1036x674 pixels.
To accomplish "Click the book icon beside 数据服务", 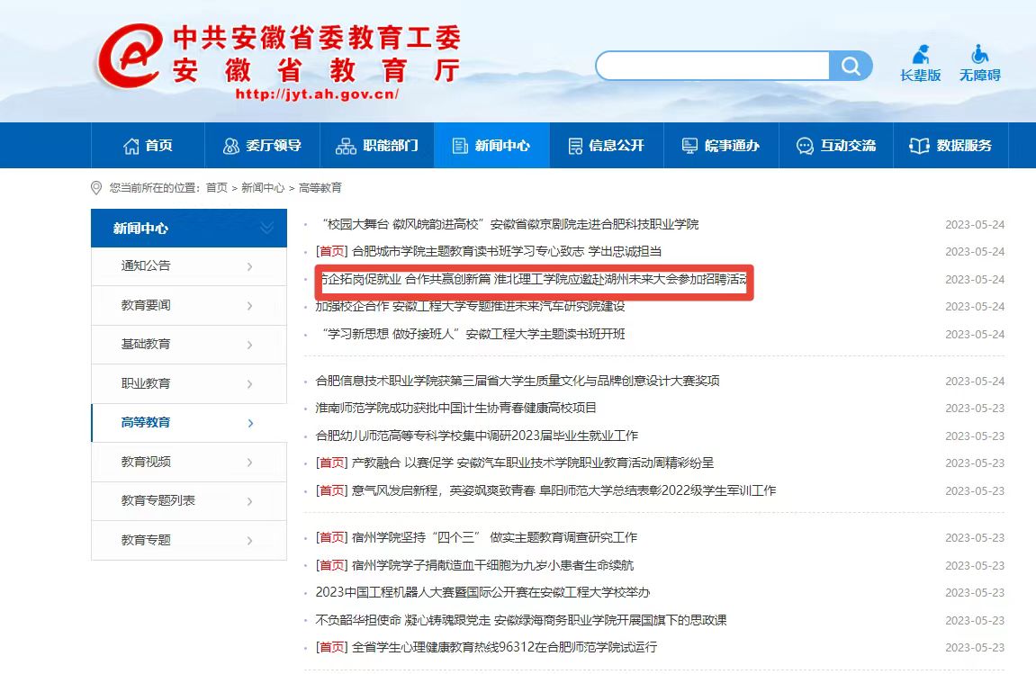I will click(x=919, y=146).
